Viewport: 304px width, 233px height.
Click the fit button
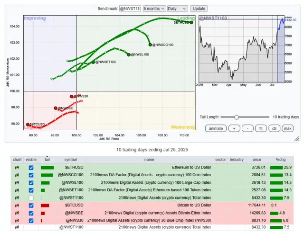pos(261,129)
